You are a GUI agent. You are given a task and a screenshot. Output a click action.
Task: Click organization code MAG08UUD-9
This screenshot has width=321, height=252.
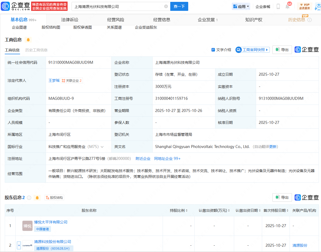(x=61, y=98)
